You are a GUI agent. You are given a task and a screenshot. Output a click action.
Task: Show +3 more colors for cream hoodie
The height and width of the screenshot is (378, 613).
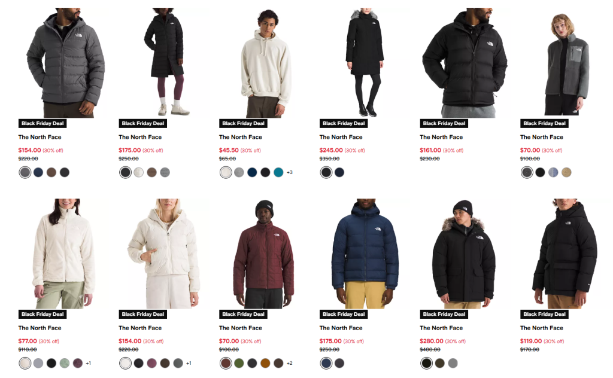[x=289, y=172]
